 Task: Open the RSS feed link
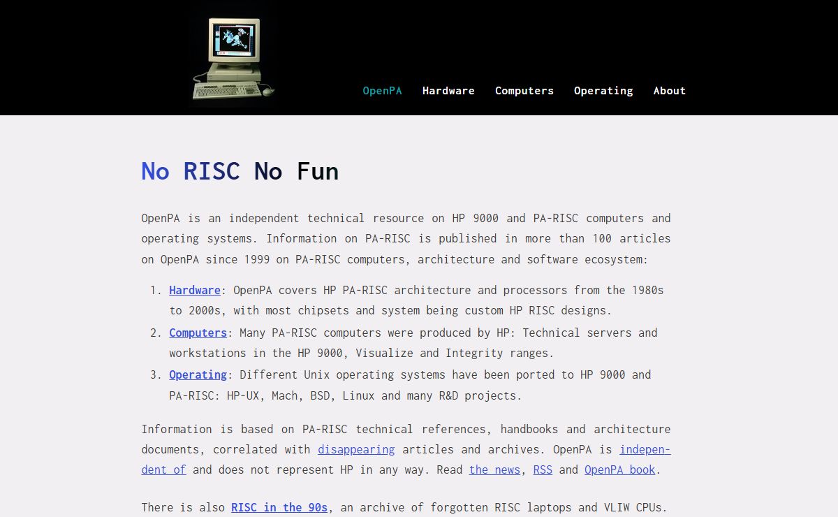(x=543, y=469)
